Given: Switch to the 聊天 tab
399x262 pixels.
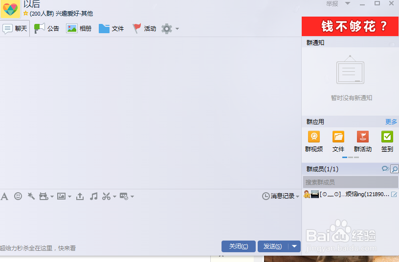Looking at the screenshot, I should (15, 28).
